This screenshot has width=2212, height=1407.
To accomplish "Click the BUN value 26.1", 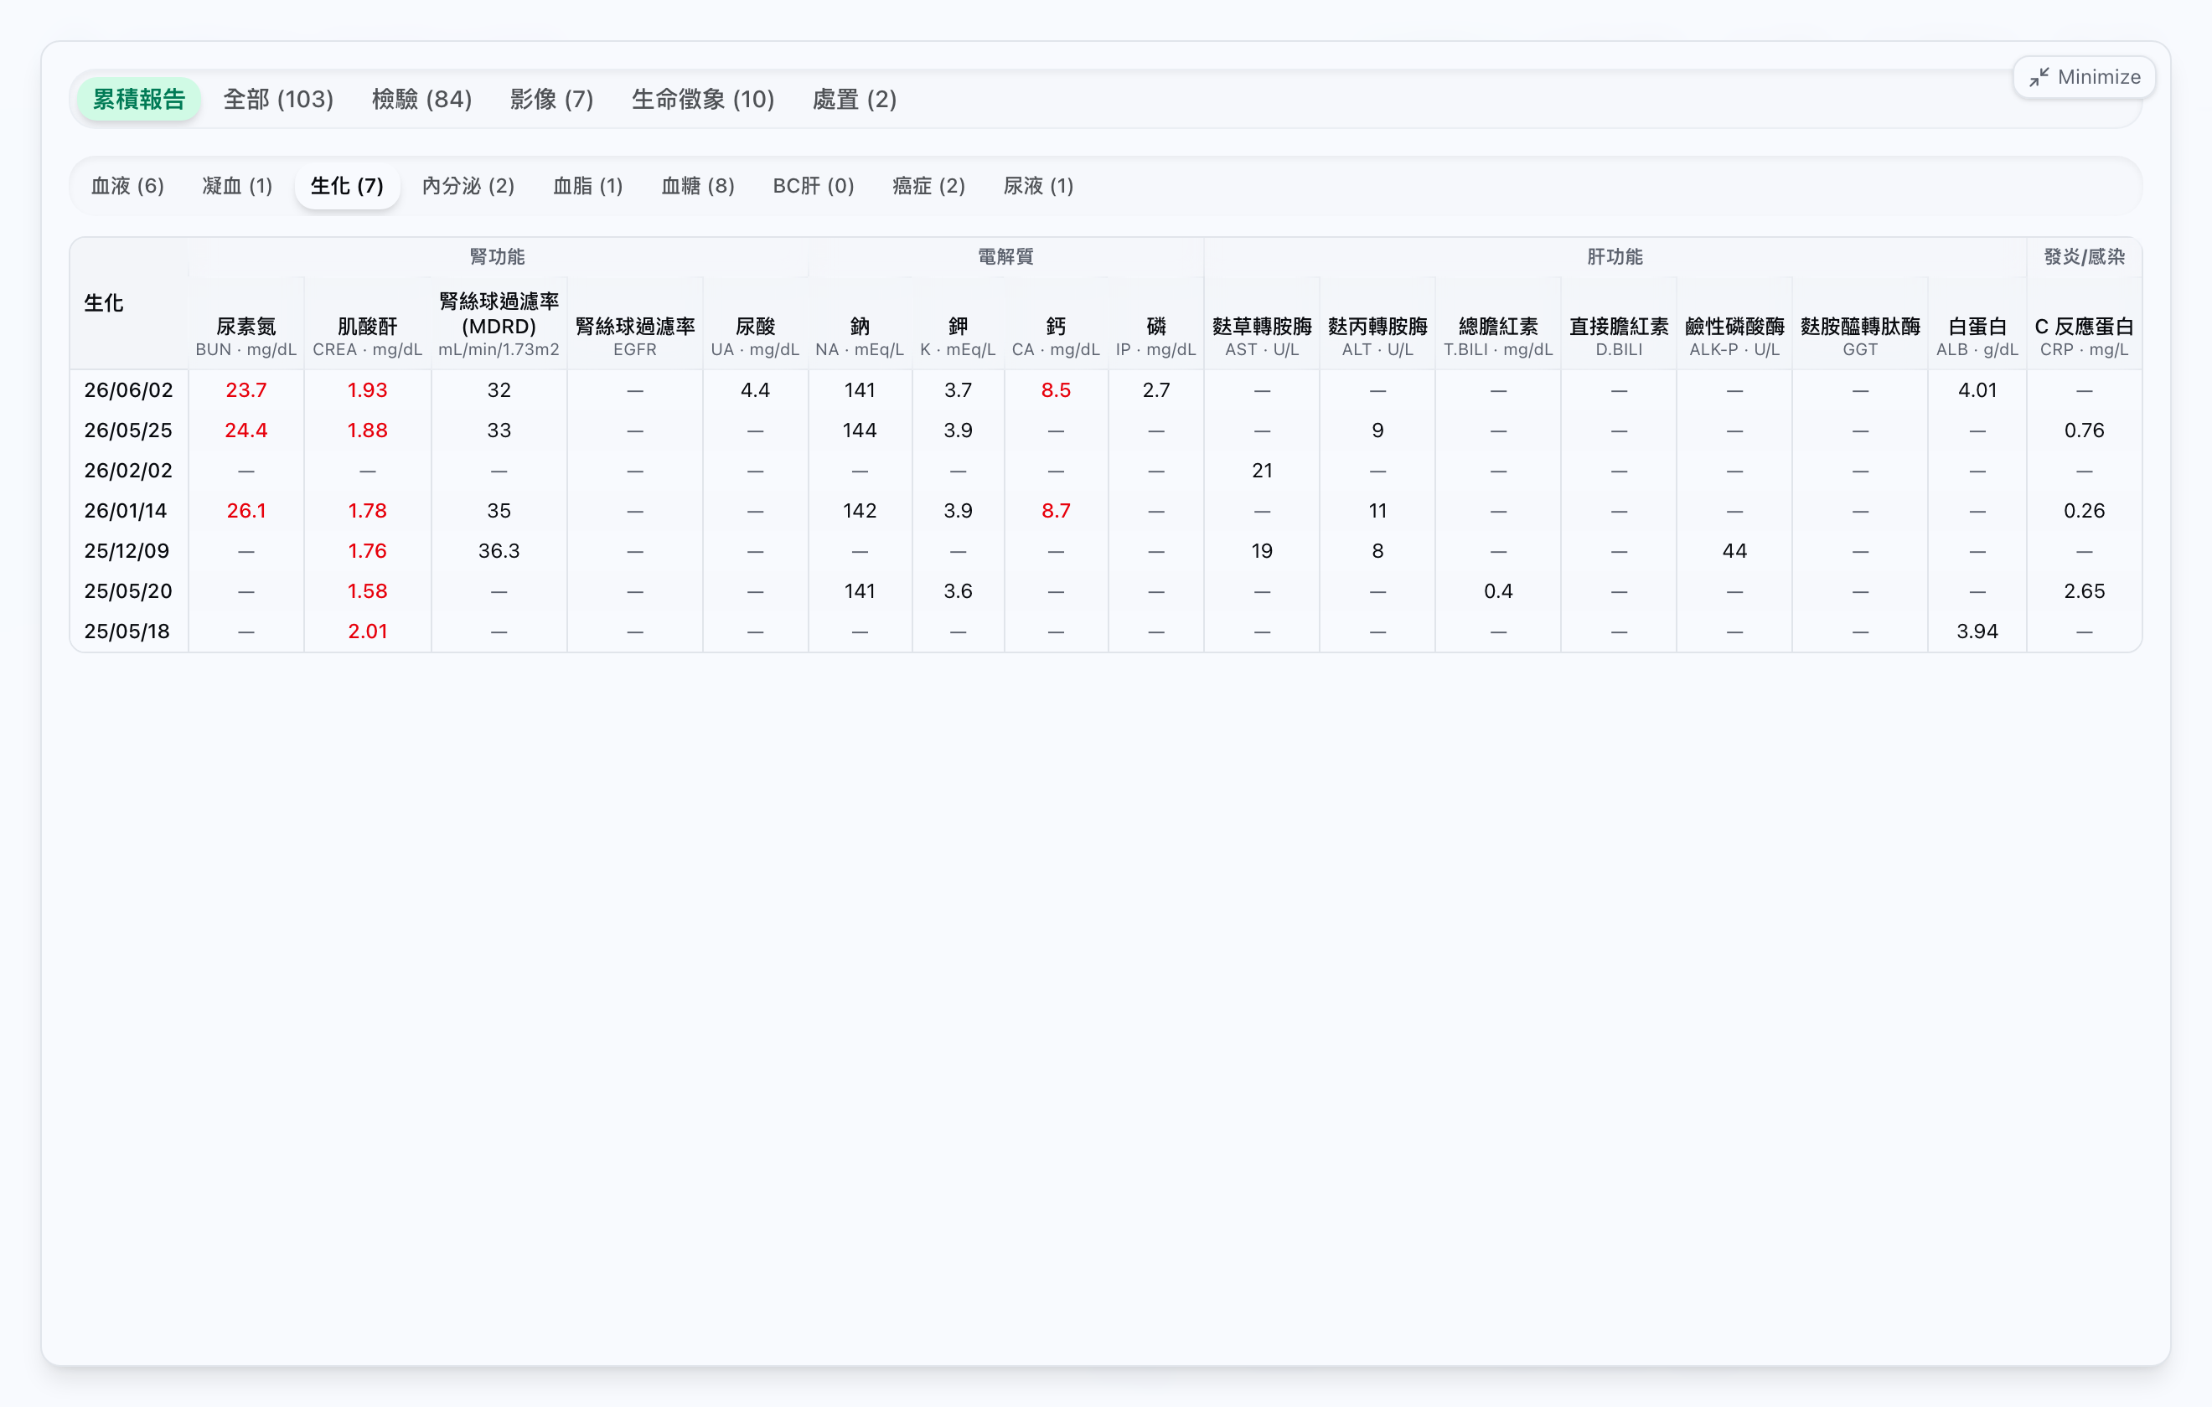I will (246, 512).
